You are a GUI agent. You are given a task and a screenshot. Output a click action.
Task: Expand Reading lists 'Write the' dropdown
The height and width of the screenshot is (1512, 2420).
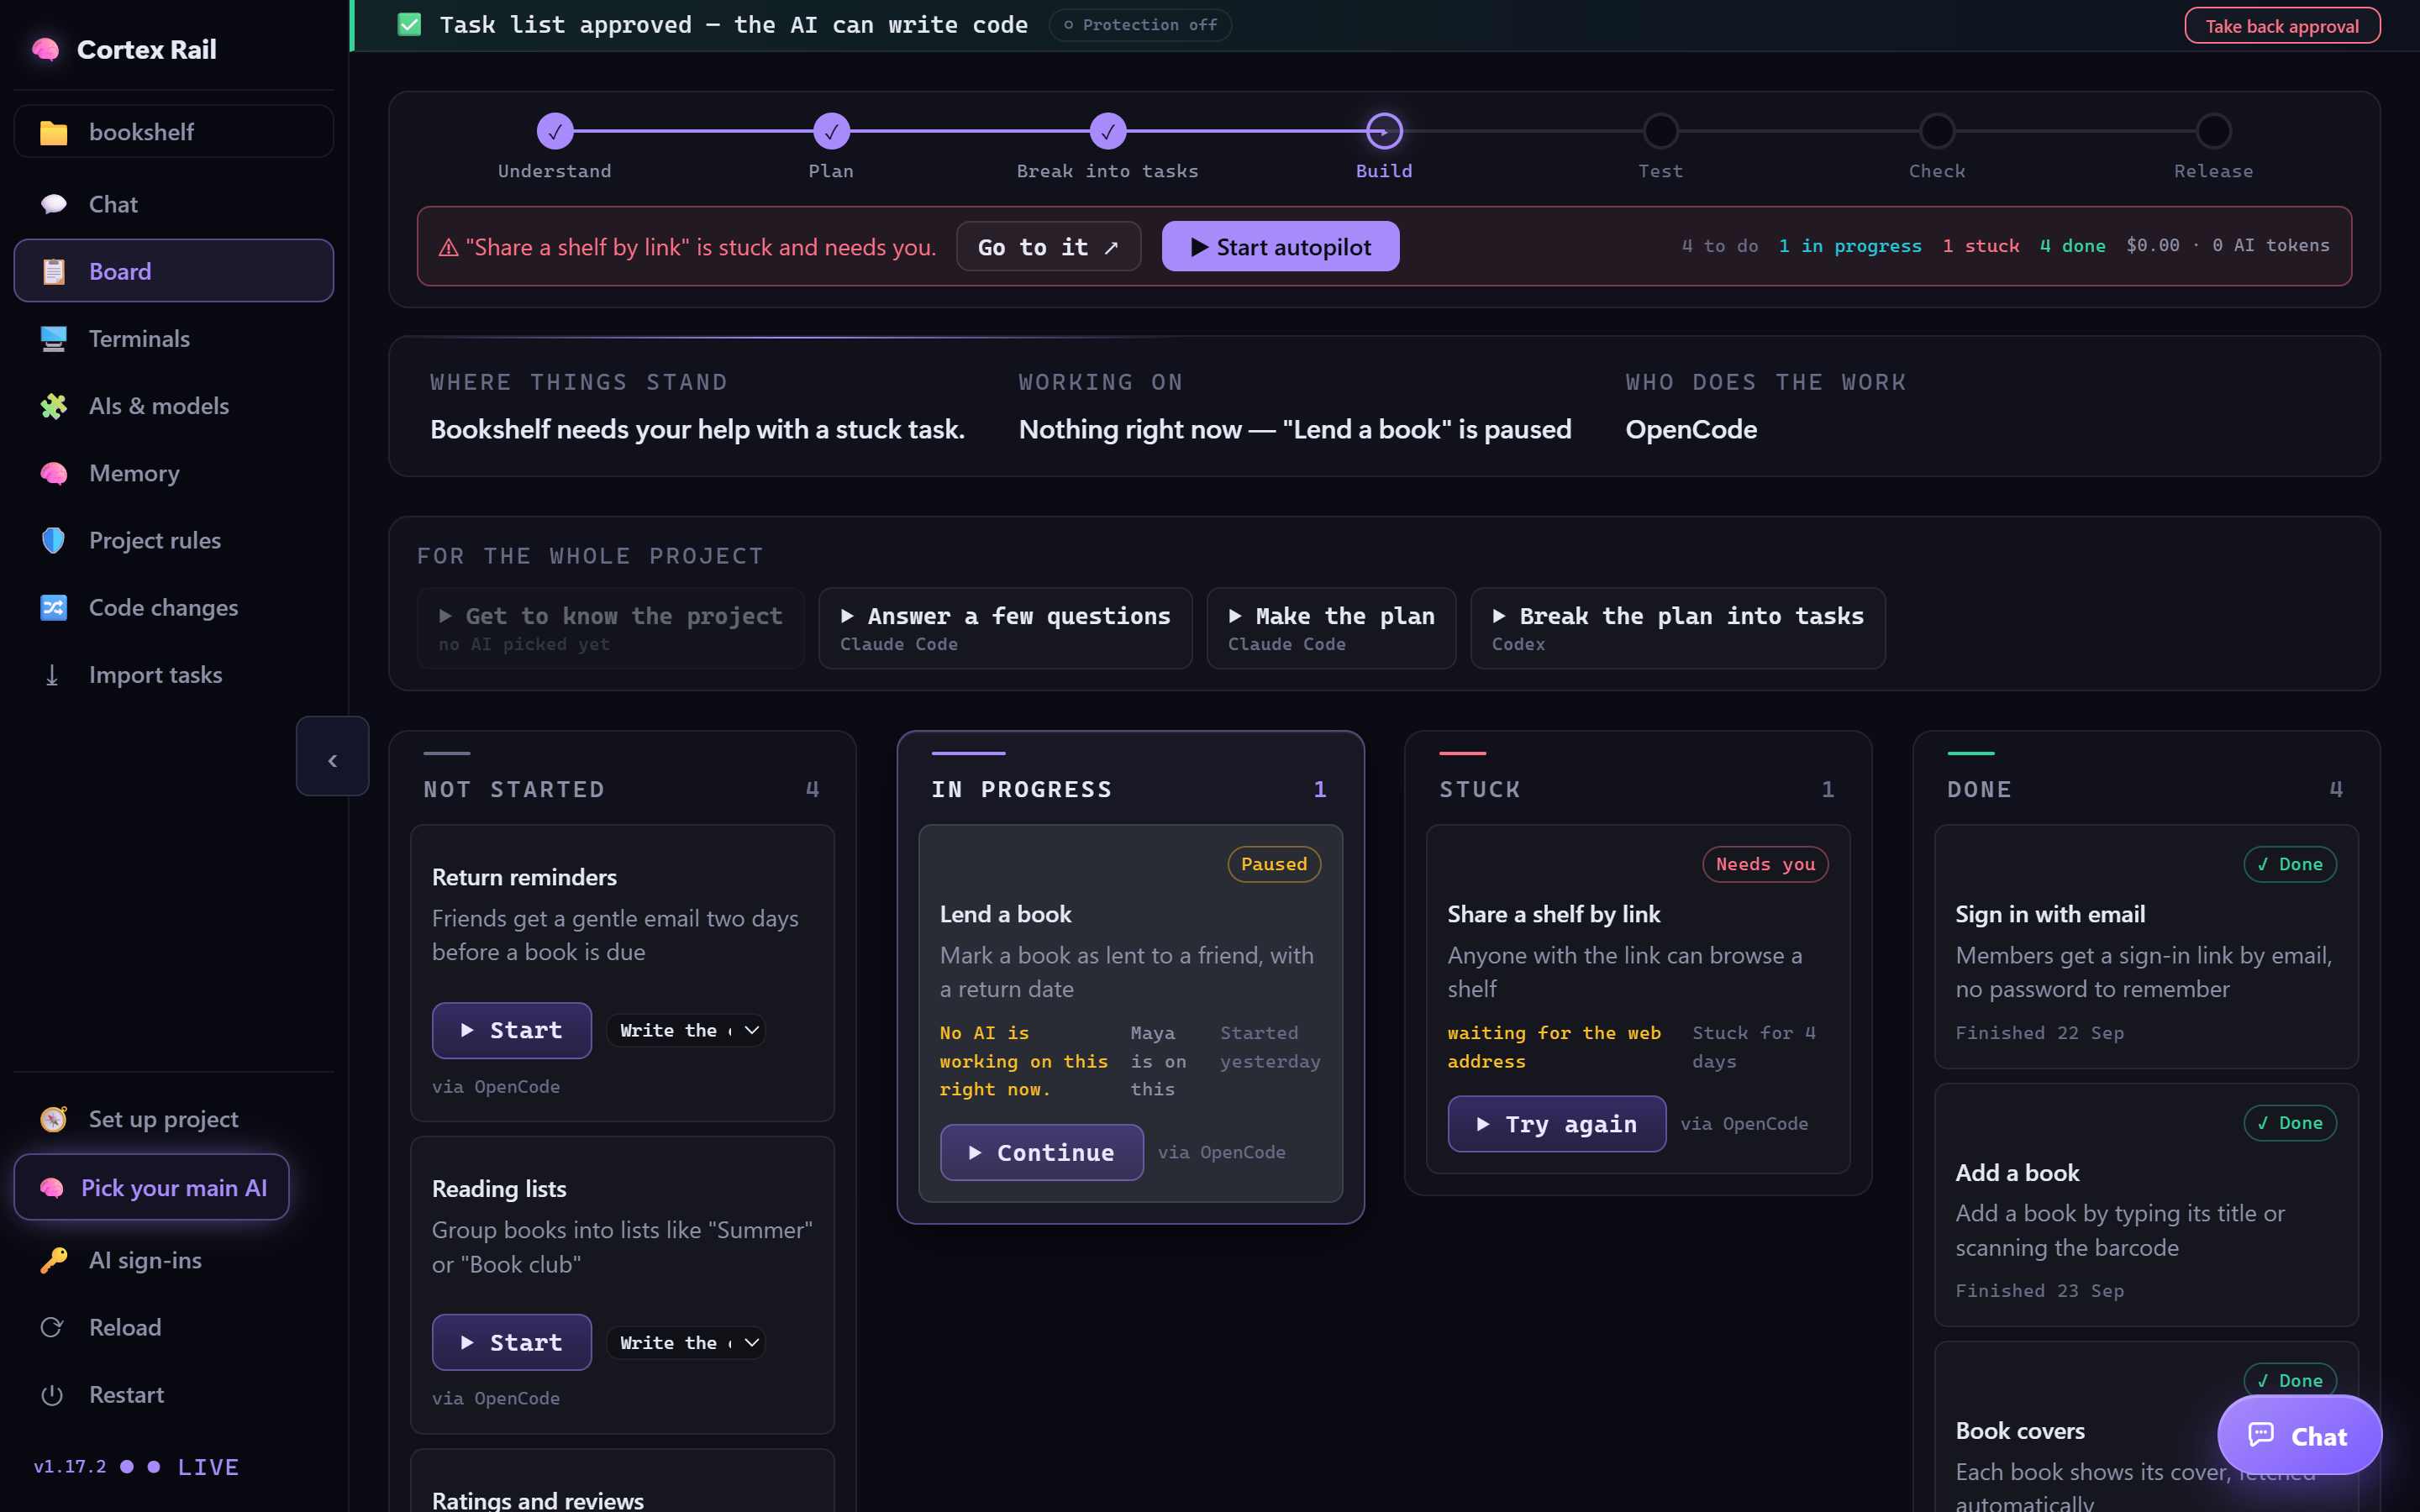[x=686, y=1342]
